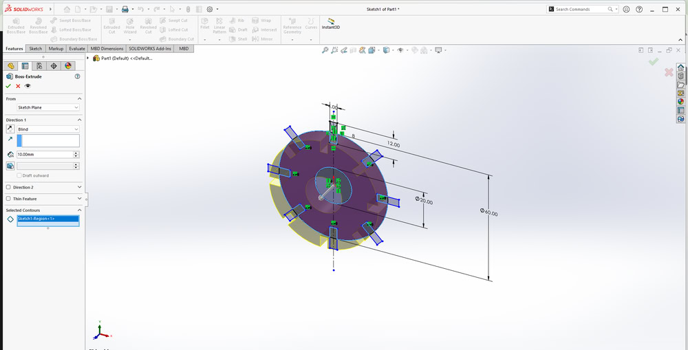The image size is (688, 350).
Task: Open the From 'Sketch Plane' dropdown
Action: [48, 107]
